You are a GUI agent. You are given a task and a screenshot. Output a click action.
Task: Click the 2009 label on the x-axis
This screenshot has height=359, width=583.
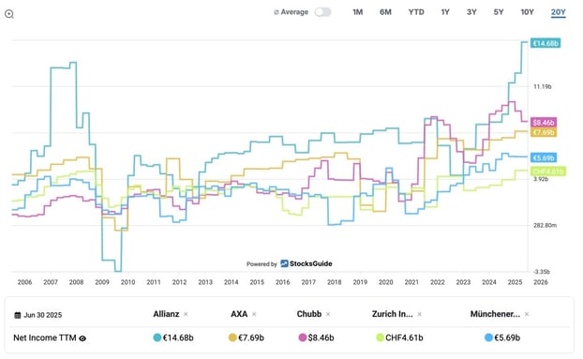click(102, 282)
